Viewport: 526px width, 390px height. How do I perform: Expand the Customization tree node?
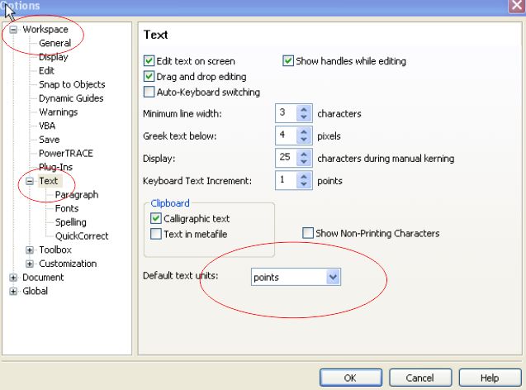30,264
